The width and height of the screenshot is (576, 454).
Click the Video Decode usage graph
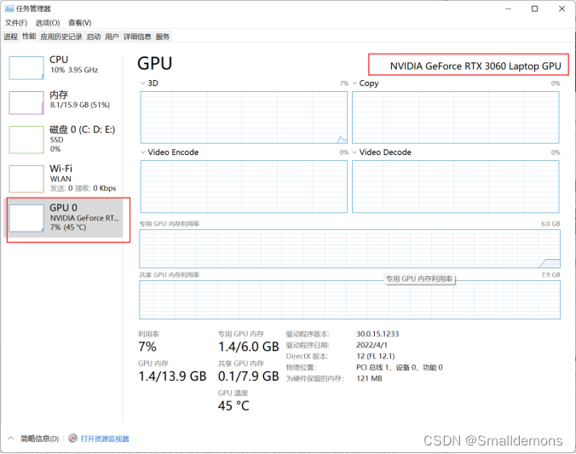(456, 187)
